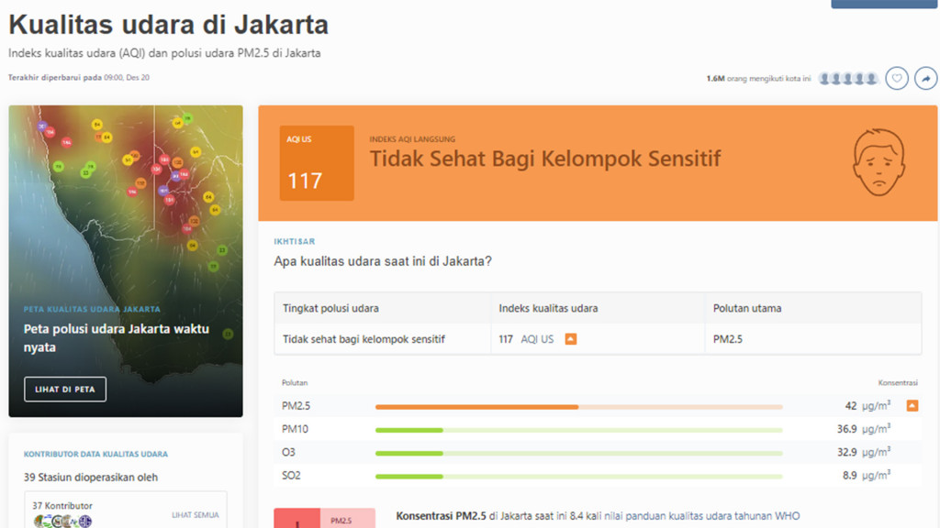940x528 pixels.
Task: Click the WHO guideline PM2.5 text link
Action: pos(701,516)
